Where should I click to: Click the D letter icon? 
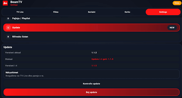tap(8, 18)
